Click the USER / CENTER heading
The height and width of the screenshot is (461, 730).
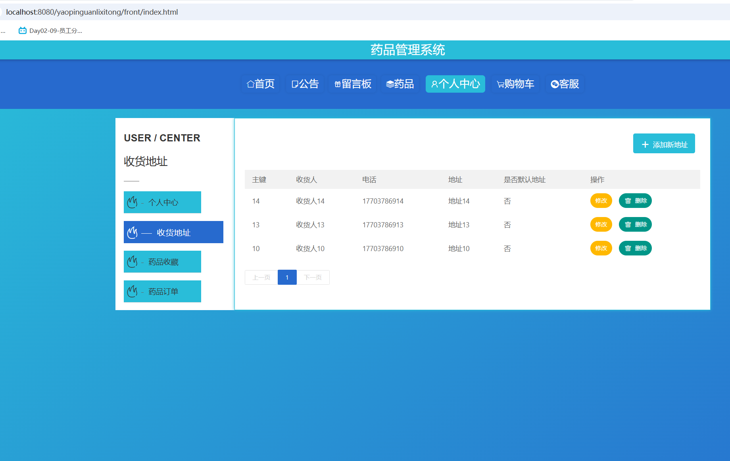coord(162,138)
